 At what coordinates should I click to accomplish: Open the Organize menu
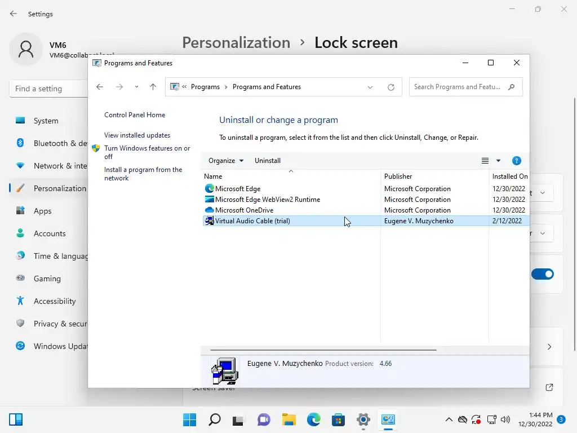226,161
